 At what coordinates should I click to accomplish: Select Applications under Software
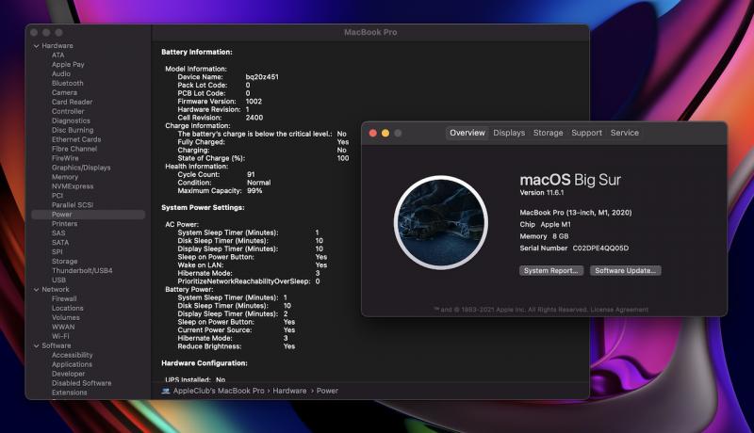[72, 364]
